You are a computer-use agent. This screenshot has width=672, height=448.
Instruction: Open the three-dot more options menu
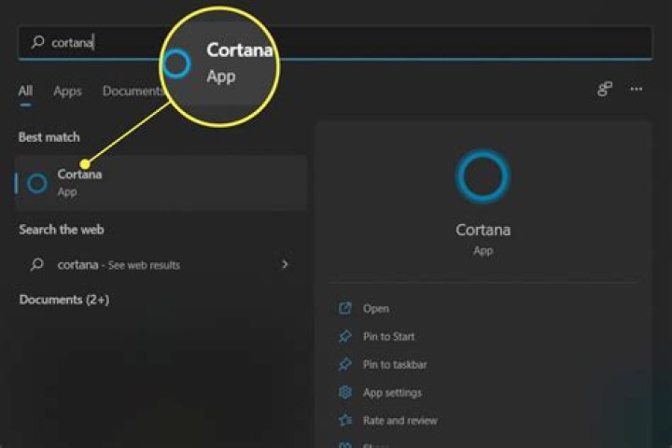(637, 90)
